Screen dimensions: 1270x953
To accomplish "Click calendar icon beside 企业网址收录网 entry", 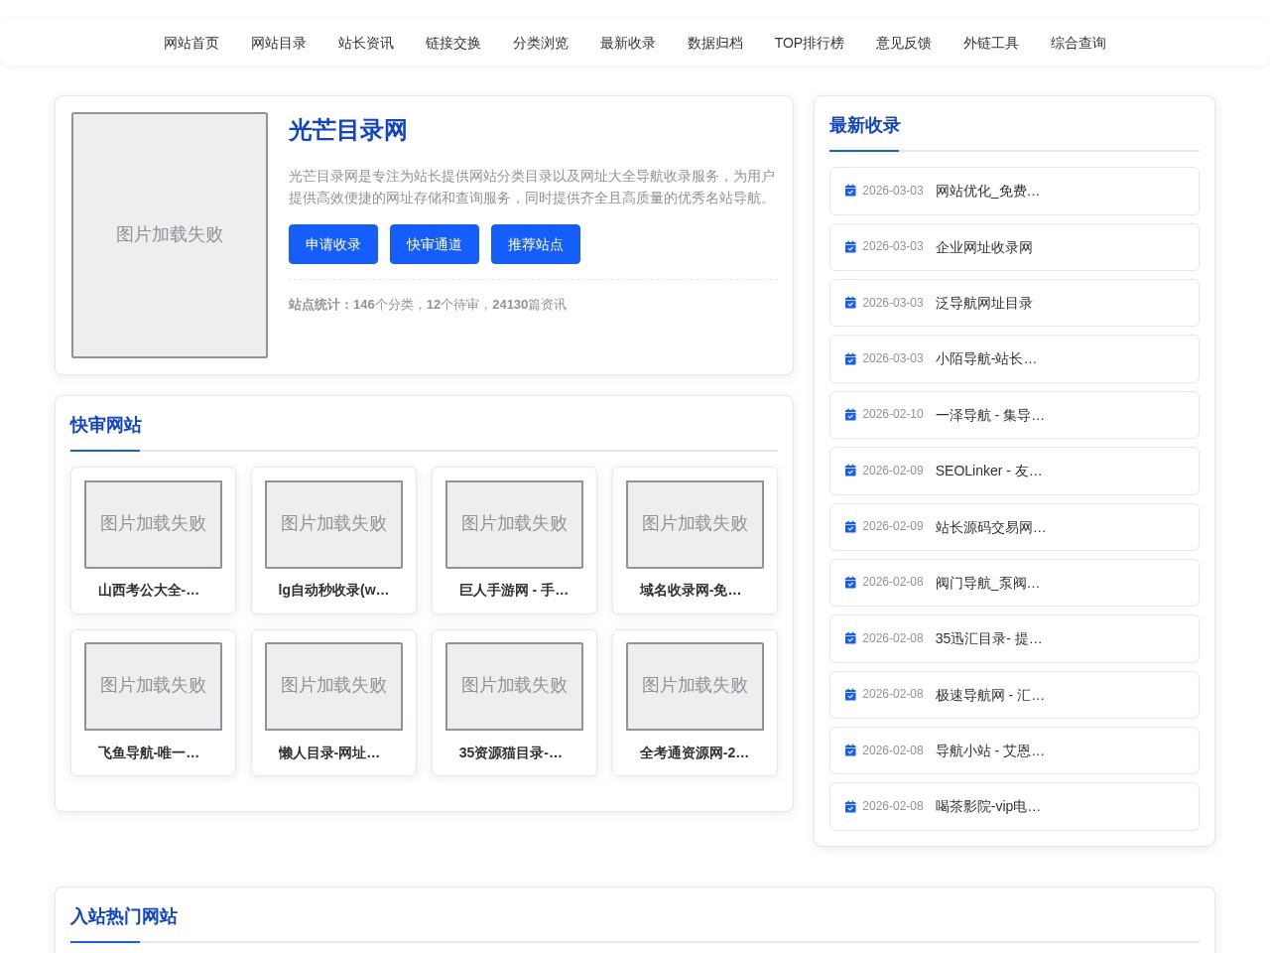I will click(x=850, y=247).
